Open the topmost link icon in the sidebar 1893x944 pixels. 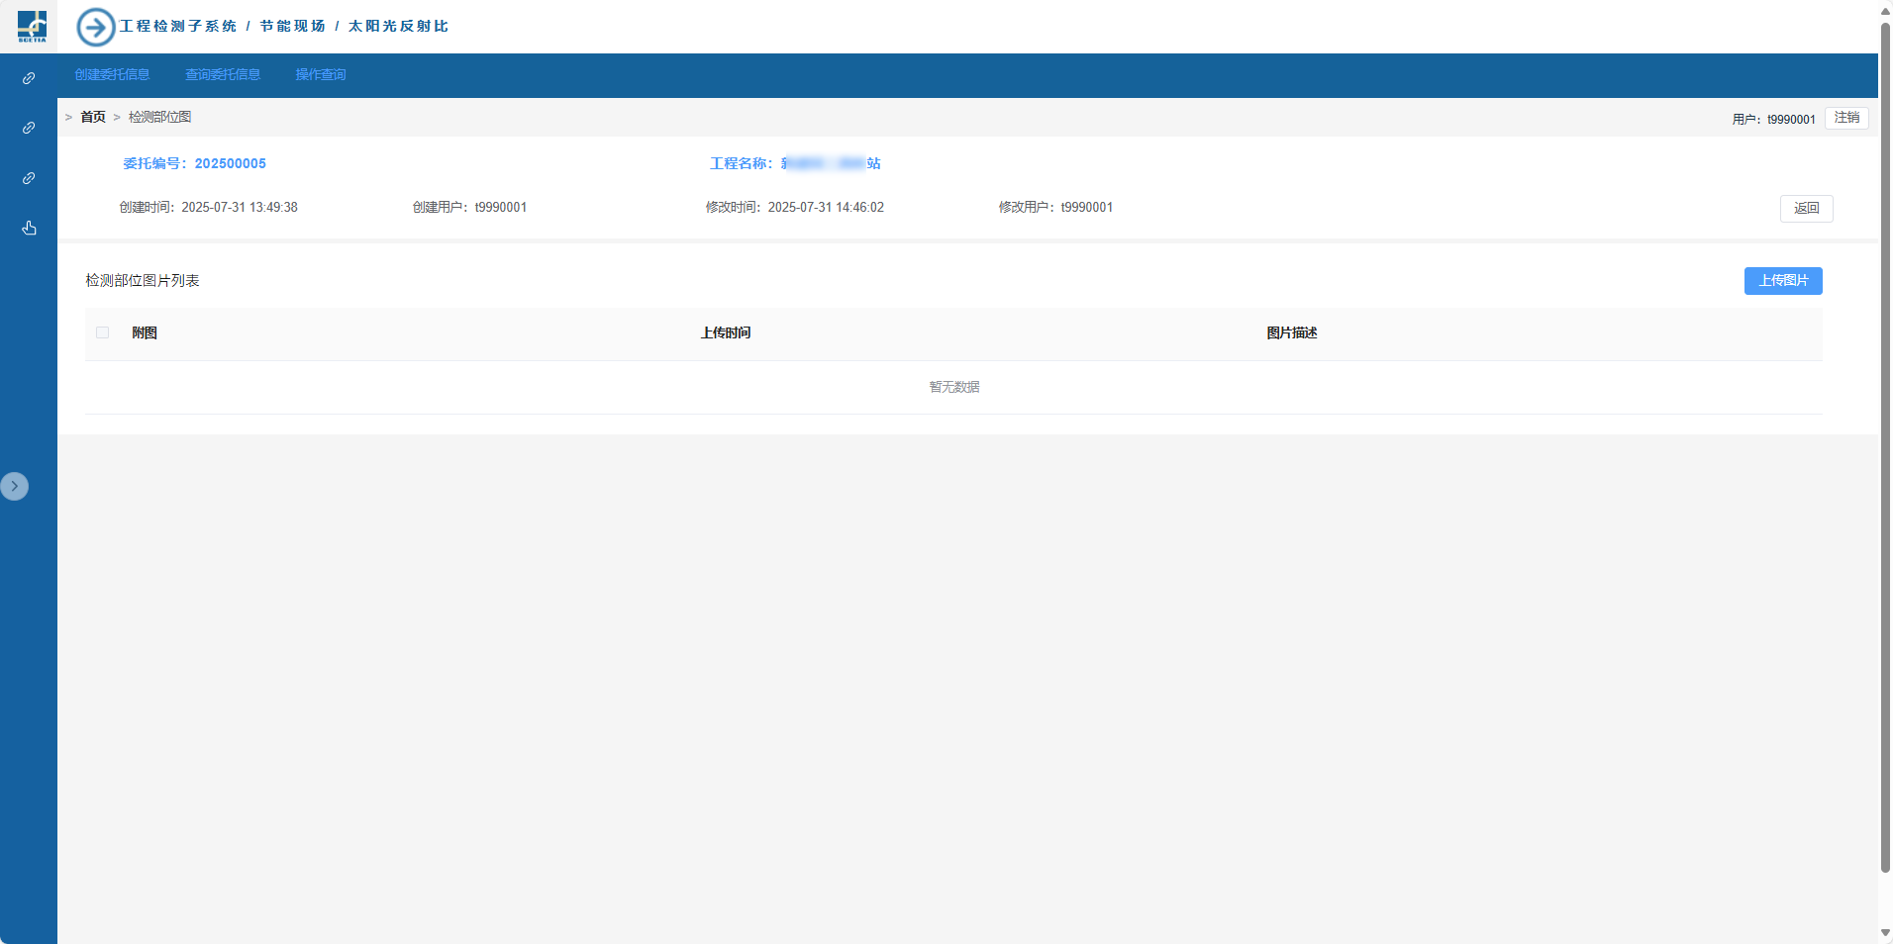pyautogui.click(x=29, y=78)
